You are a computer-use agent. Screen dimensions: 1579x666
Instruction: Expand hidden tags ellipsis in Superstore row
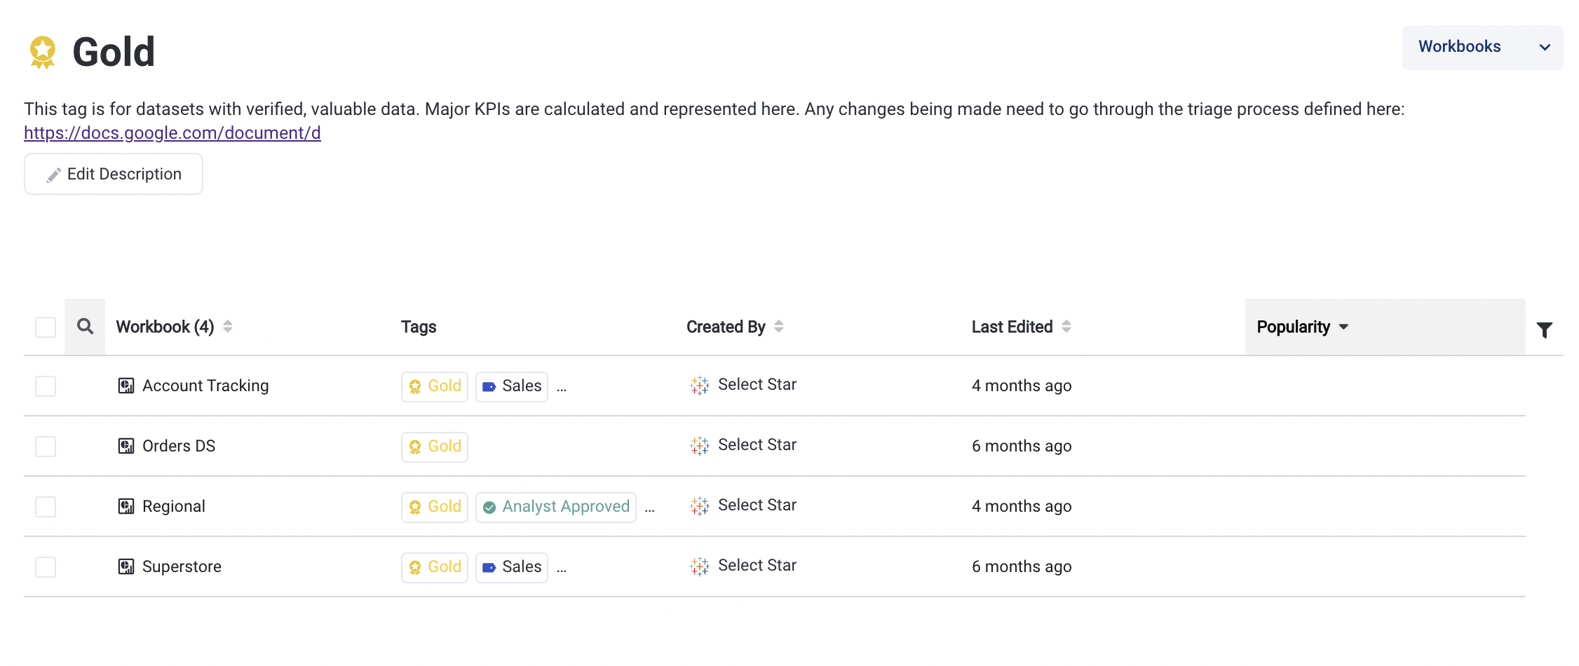(x=562, y=569)
